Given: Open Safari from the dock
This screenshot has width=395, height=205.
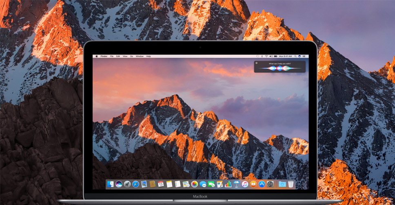Looking at the screenshot, I should coord(135,184).
